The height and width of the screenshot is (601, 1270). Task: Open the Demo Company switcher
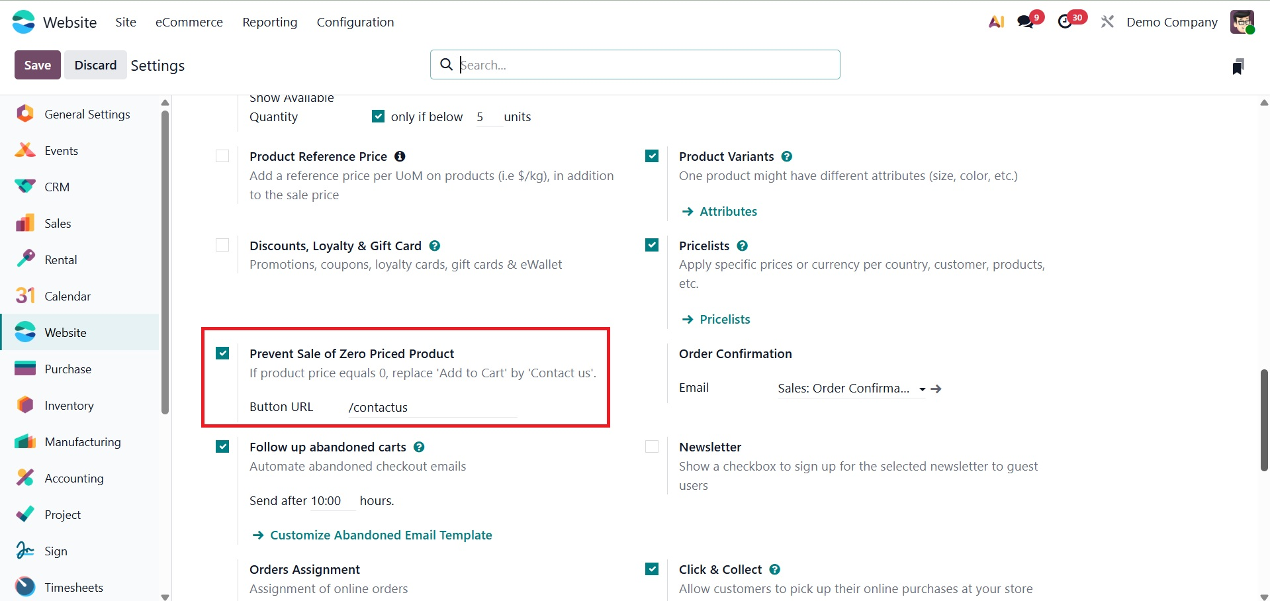[1171, 22]
